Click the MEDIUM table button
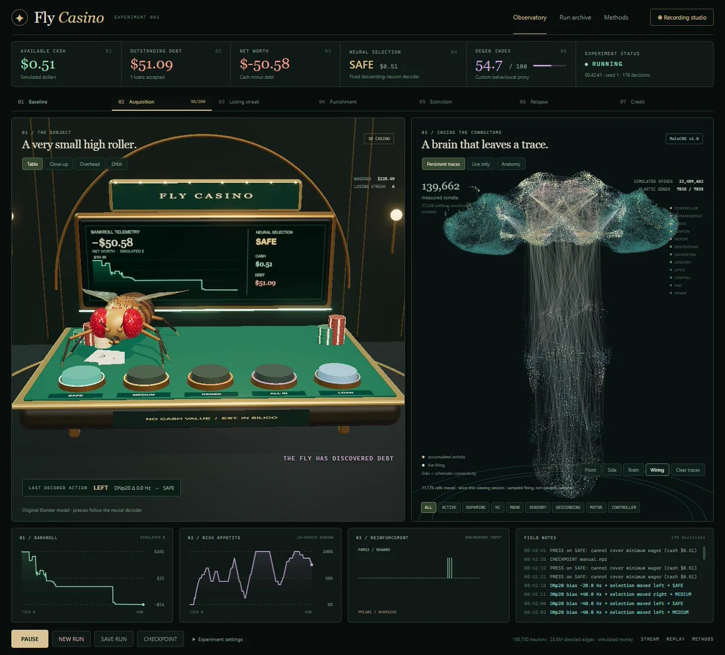Image resolution: width=725 pixels, height=655 pixels. [x=146, y=376]
